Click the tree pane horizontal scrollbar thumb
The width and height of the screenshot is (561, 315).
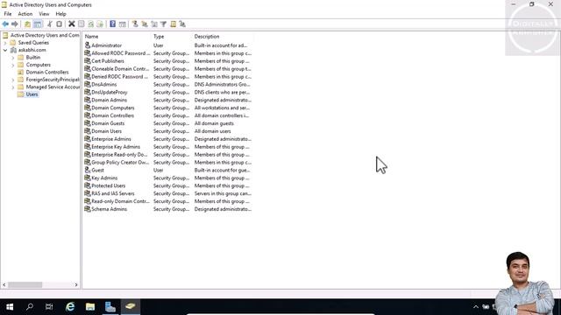[25, 284]
